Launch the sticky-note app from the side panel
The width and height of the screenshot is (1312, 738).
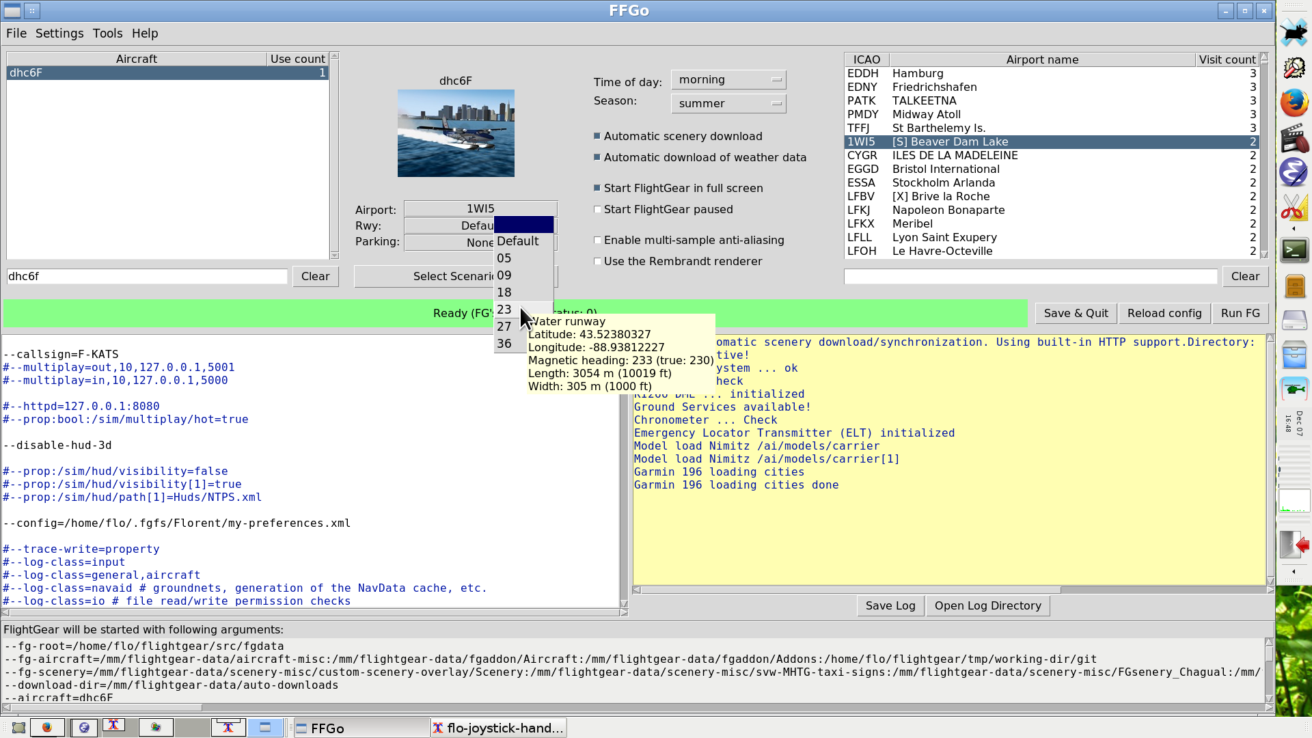(1294, 68)
